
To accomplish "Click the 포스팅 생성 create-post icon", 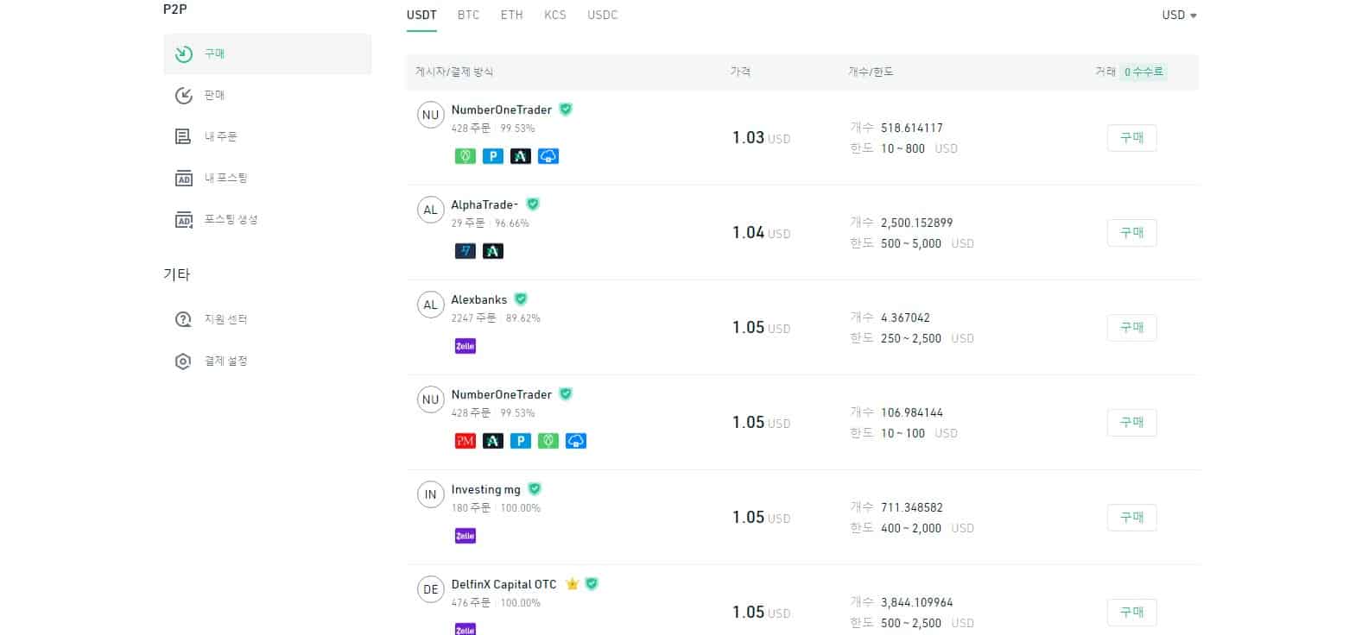I will (183, 219).
